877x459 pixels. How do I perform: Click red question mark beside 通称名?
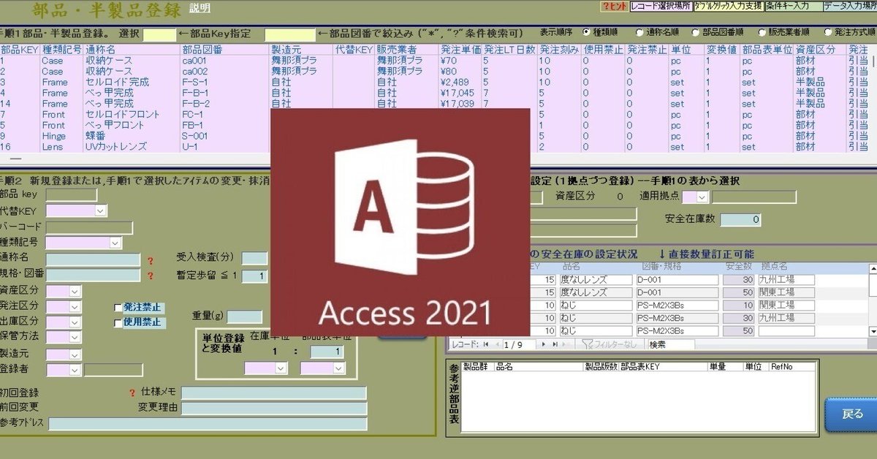pos(151,259)
